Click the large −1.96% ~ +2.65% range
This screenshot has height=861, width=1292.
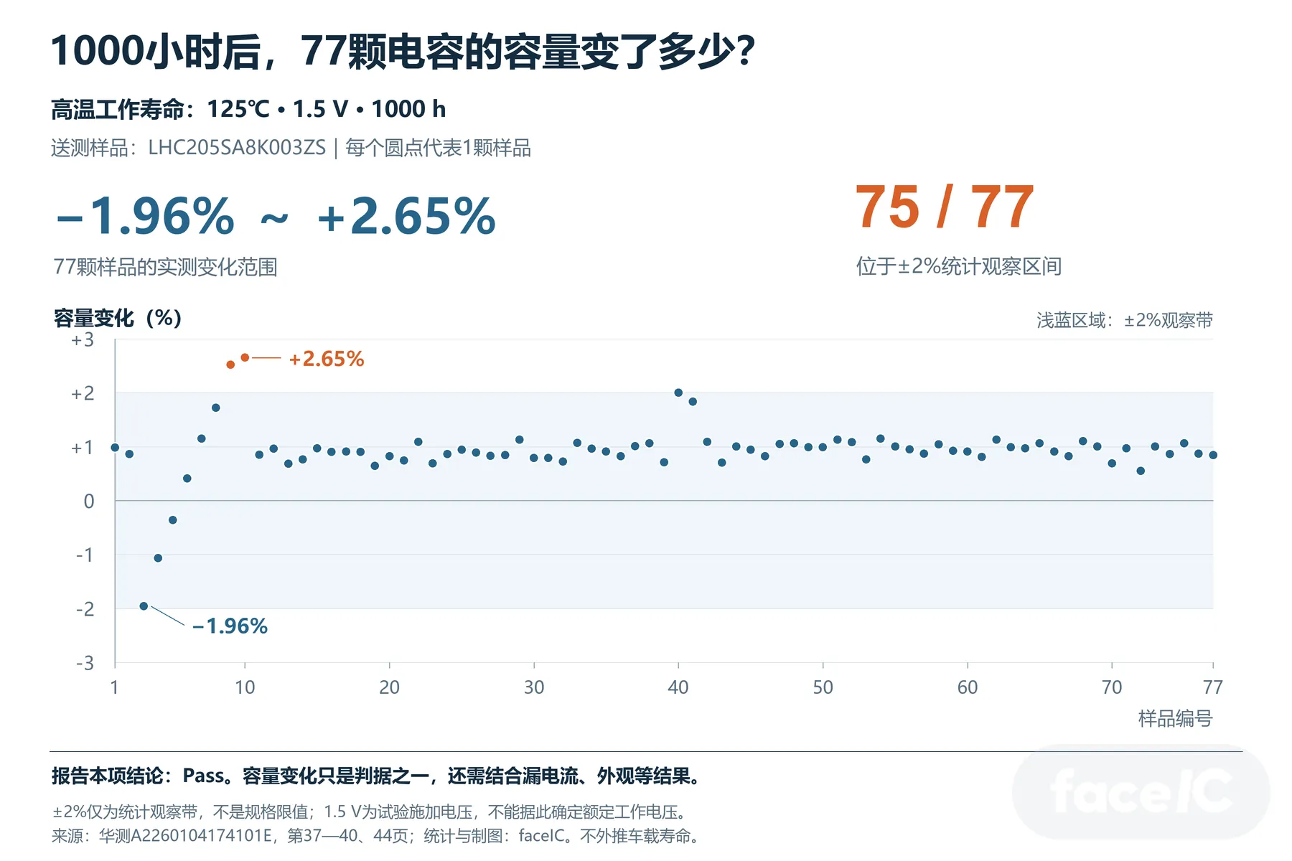click(x=276, y=216)
